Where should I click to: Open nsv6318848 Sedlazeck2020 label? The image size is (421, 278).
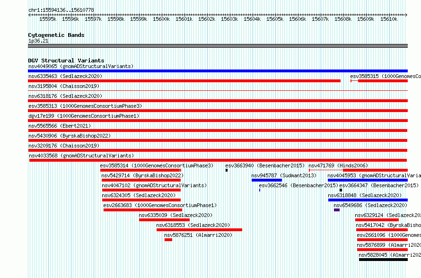[365, 195]
